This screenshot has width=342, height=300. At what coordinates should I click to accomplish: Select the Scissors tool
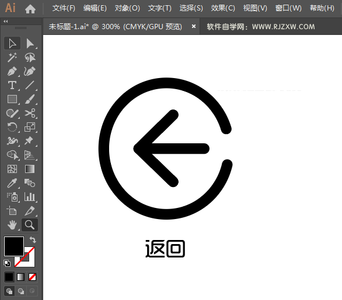30,113
